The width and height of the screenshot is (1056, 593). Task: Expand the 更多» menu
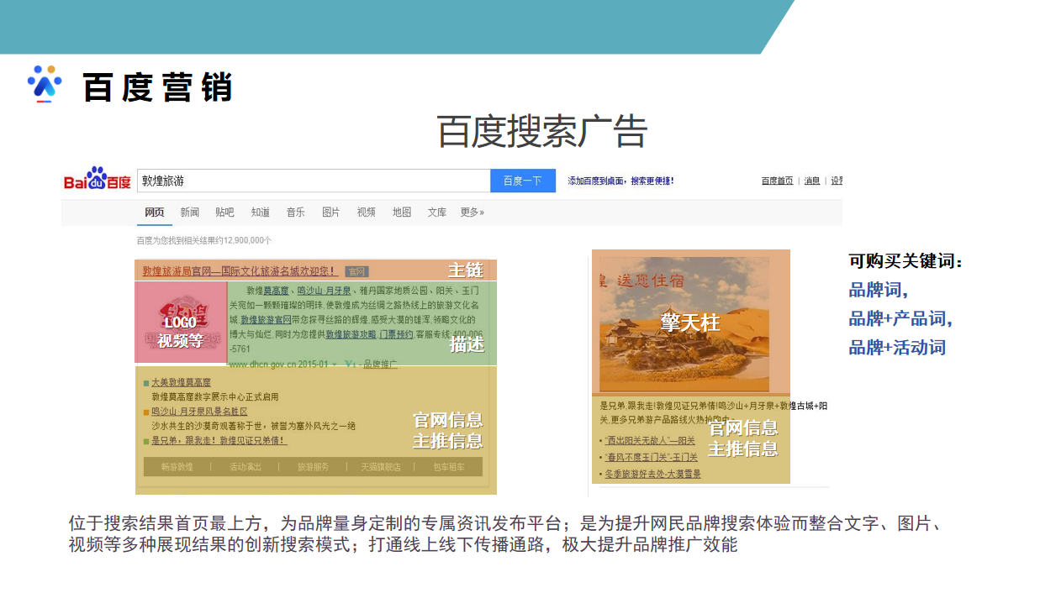[x=473, y=213]
